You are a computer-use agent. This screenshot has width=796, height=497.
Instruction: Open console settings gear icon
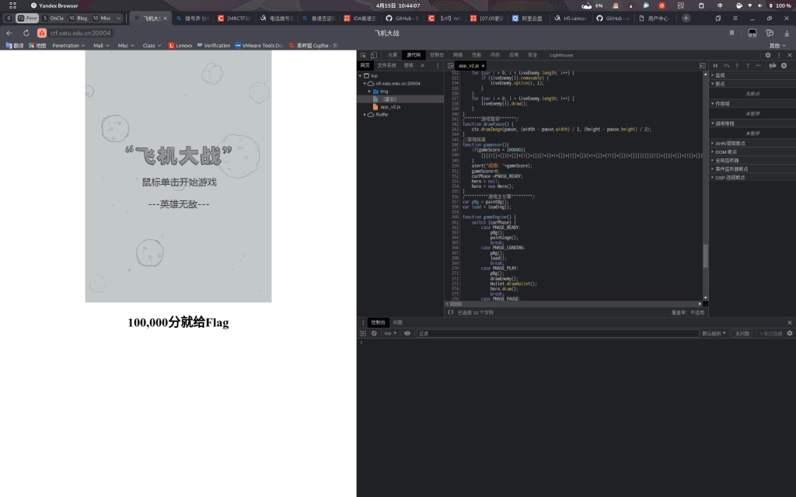790,333
